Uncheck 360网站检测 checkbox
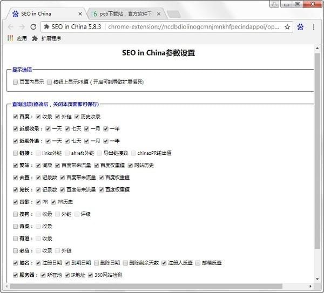This screenshot has width=324, height=293. [90, 275]
